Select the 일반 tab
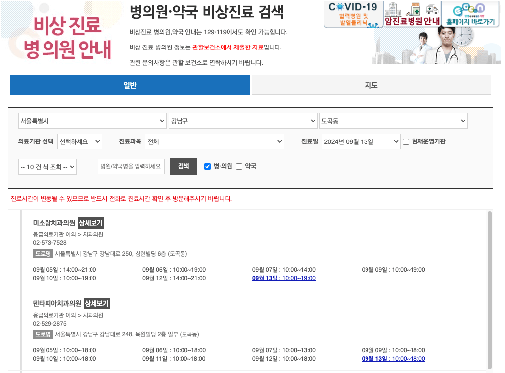 pyautogui.click(x=130, y=85)
